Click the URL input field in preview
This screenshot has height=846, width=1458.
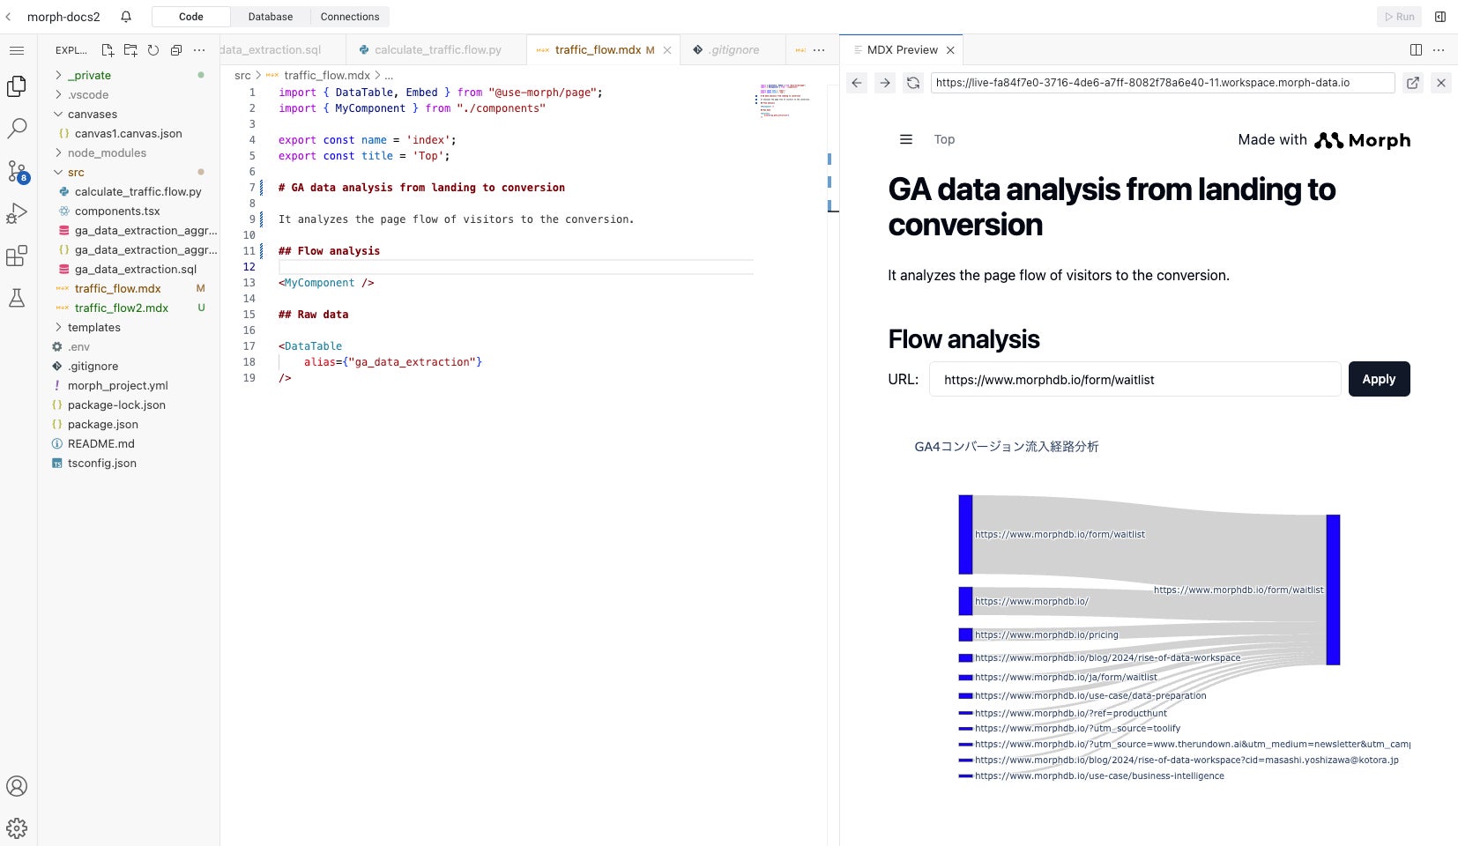click(x=1134, y=380)
